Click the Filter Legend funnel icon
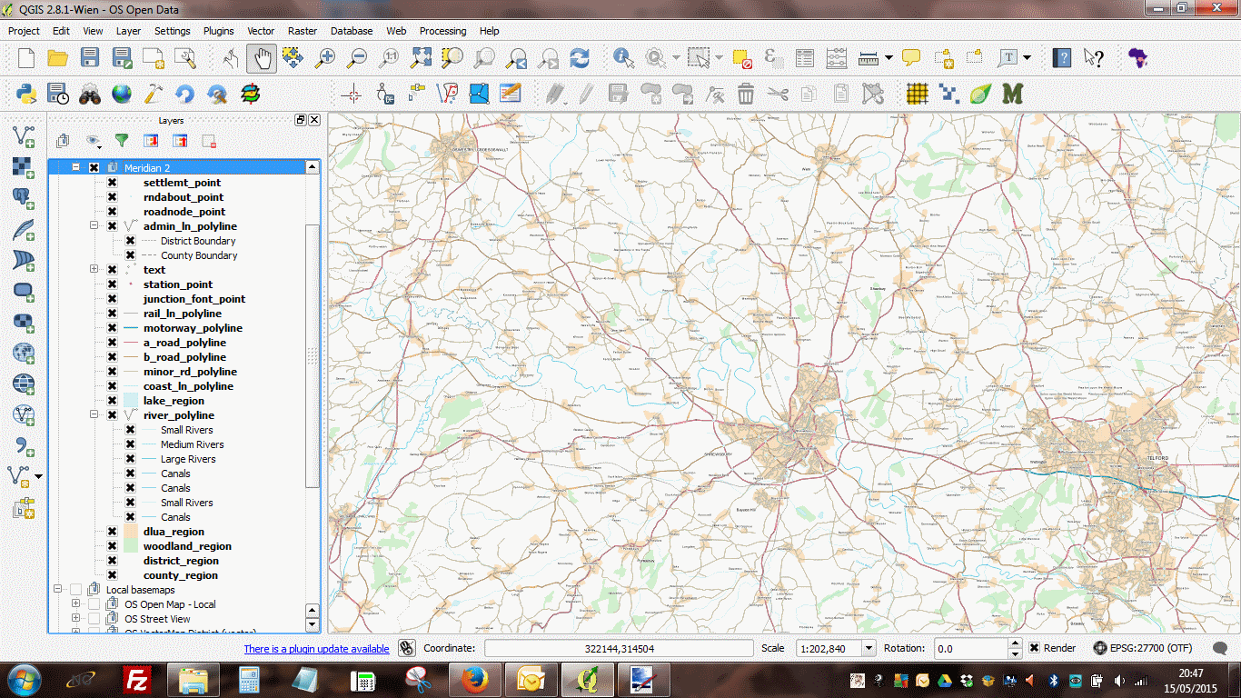The height and width of the screenshot is (698, 1241). (x=121, y=141)
